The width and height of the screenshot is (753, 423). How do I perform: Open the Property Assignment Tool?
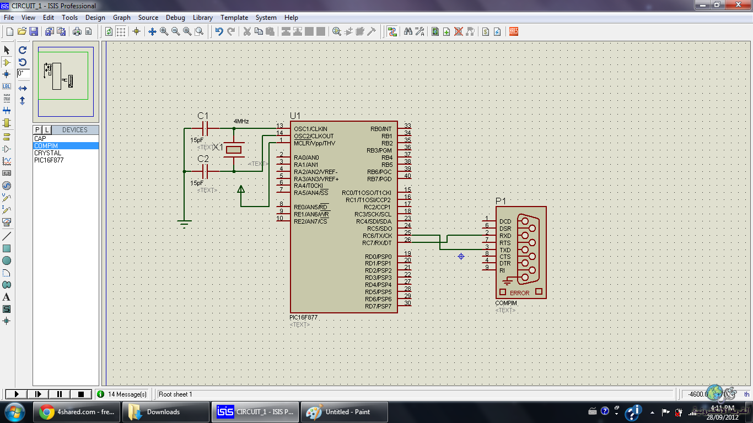419,31
